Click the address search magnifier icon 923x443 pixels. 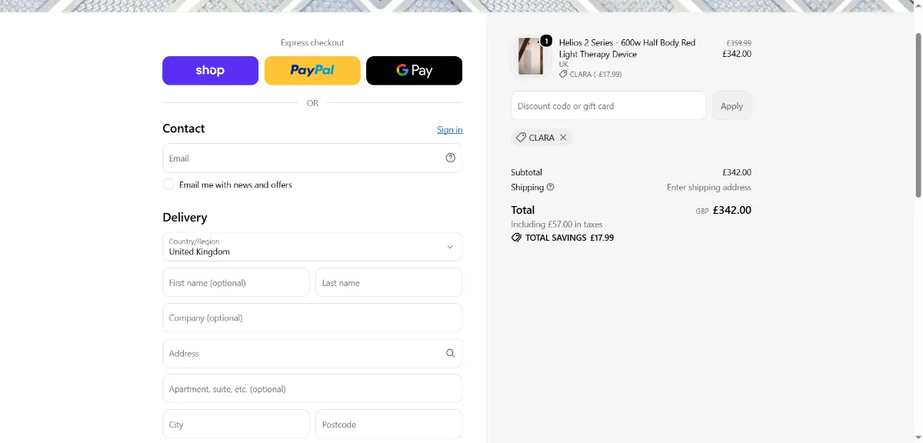point(451,353)
